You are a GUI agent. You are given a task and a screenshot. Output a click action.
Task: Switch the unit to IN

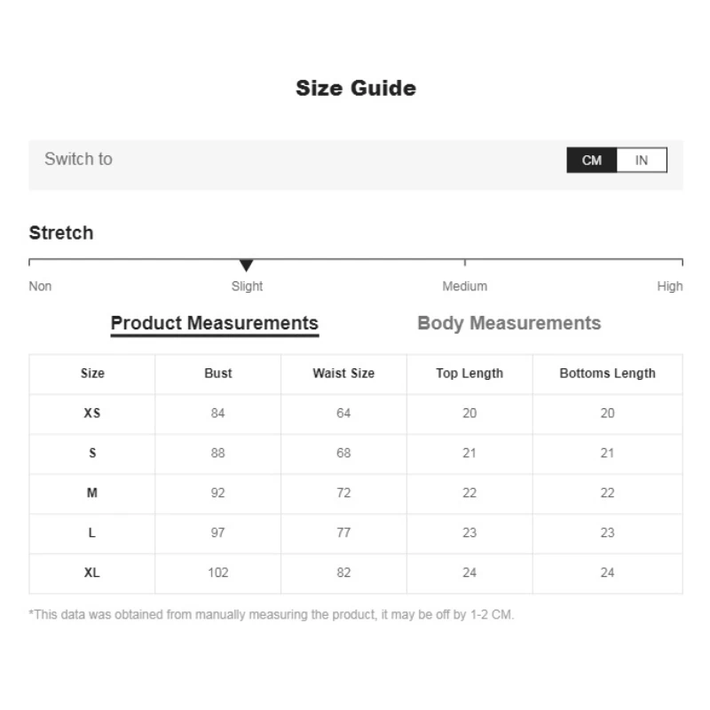pyautogui.click(x=642, y=160)
